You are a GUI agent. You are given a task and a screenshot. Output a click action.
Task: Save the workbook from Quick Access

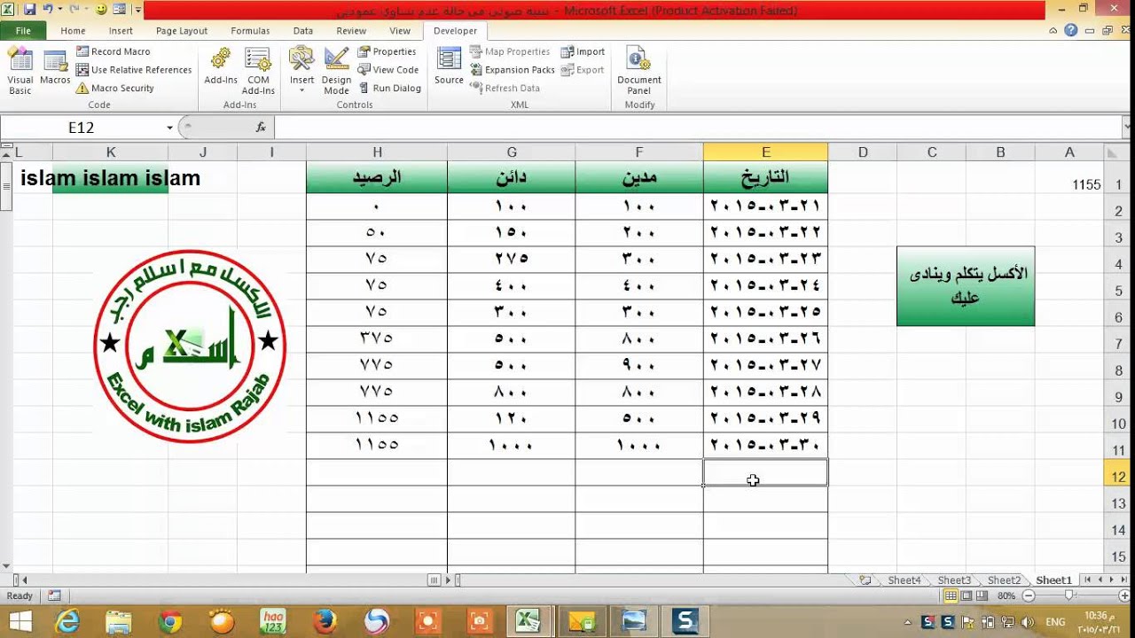click(x=29, y=10)
